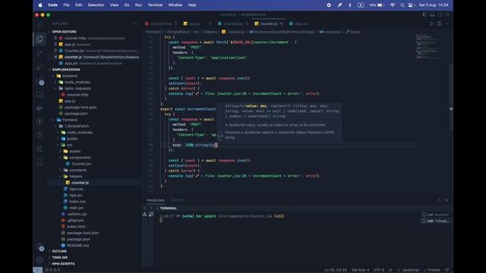Open the Accounts menu in activity bar
Screen dimensions: 486x273
(x=39, y=246)
